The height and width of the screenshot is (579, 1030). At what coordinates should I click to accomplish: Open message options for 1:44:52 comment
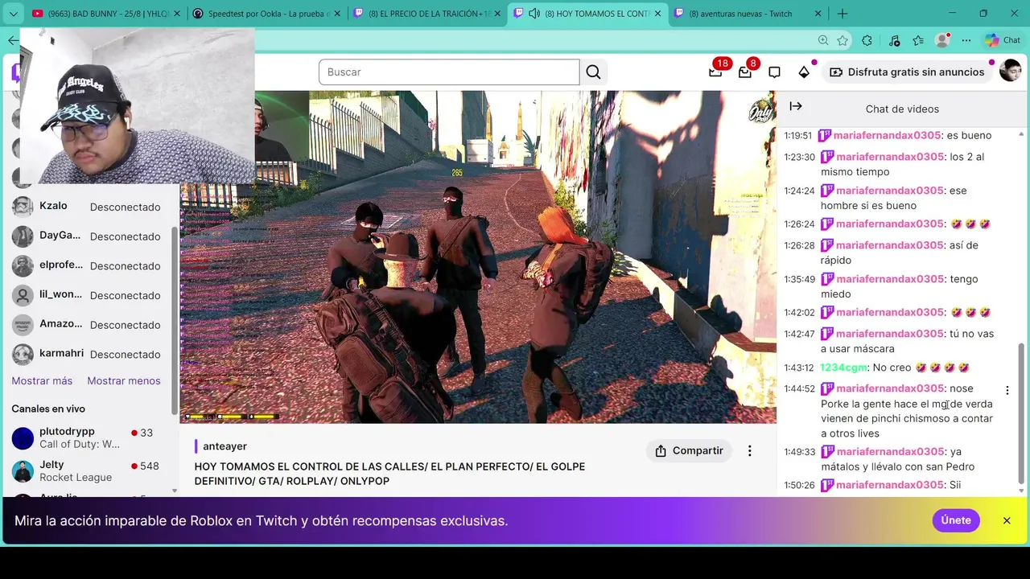tap(1007, 390)
